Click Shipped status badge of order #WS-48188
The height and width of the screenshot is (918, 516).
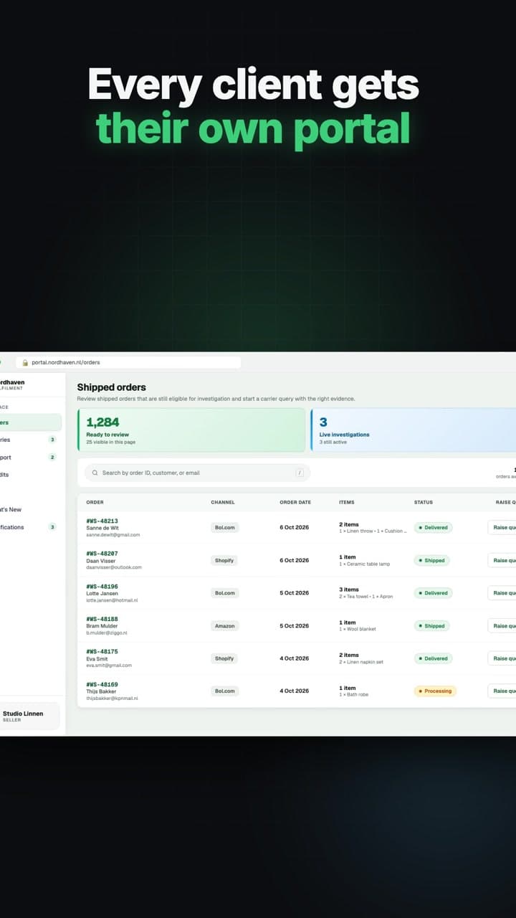(x=432, y=625)
